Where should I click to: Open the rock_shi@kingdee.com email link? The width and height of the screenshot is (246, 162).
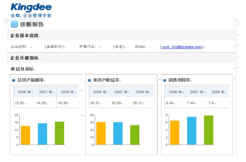point(181,47)
